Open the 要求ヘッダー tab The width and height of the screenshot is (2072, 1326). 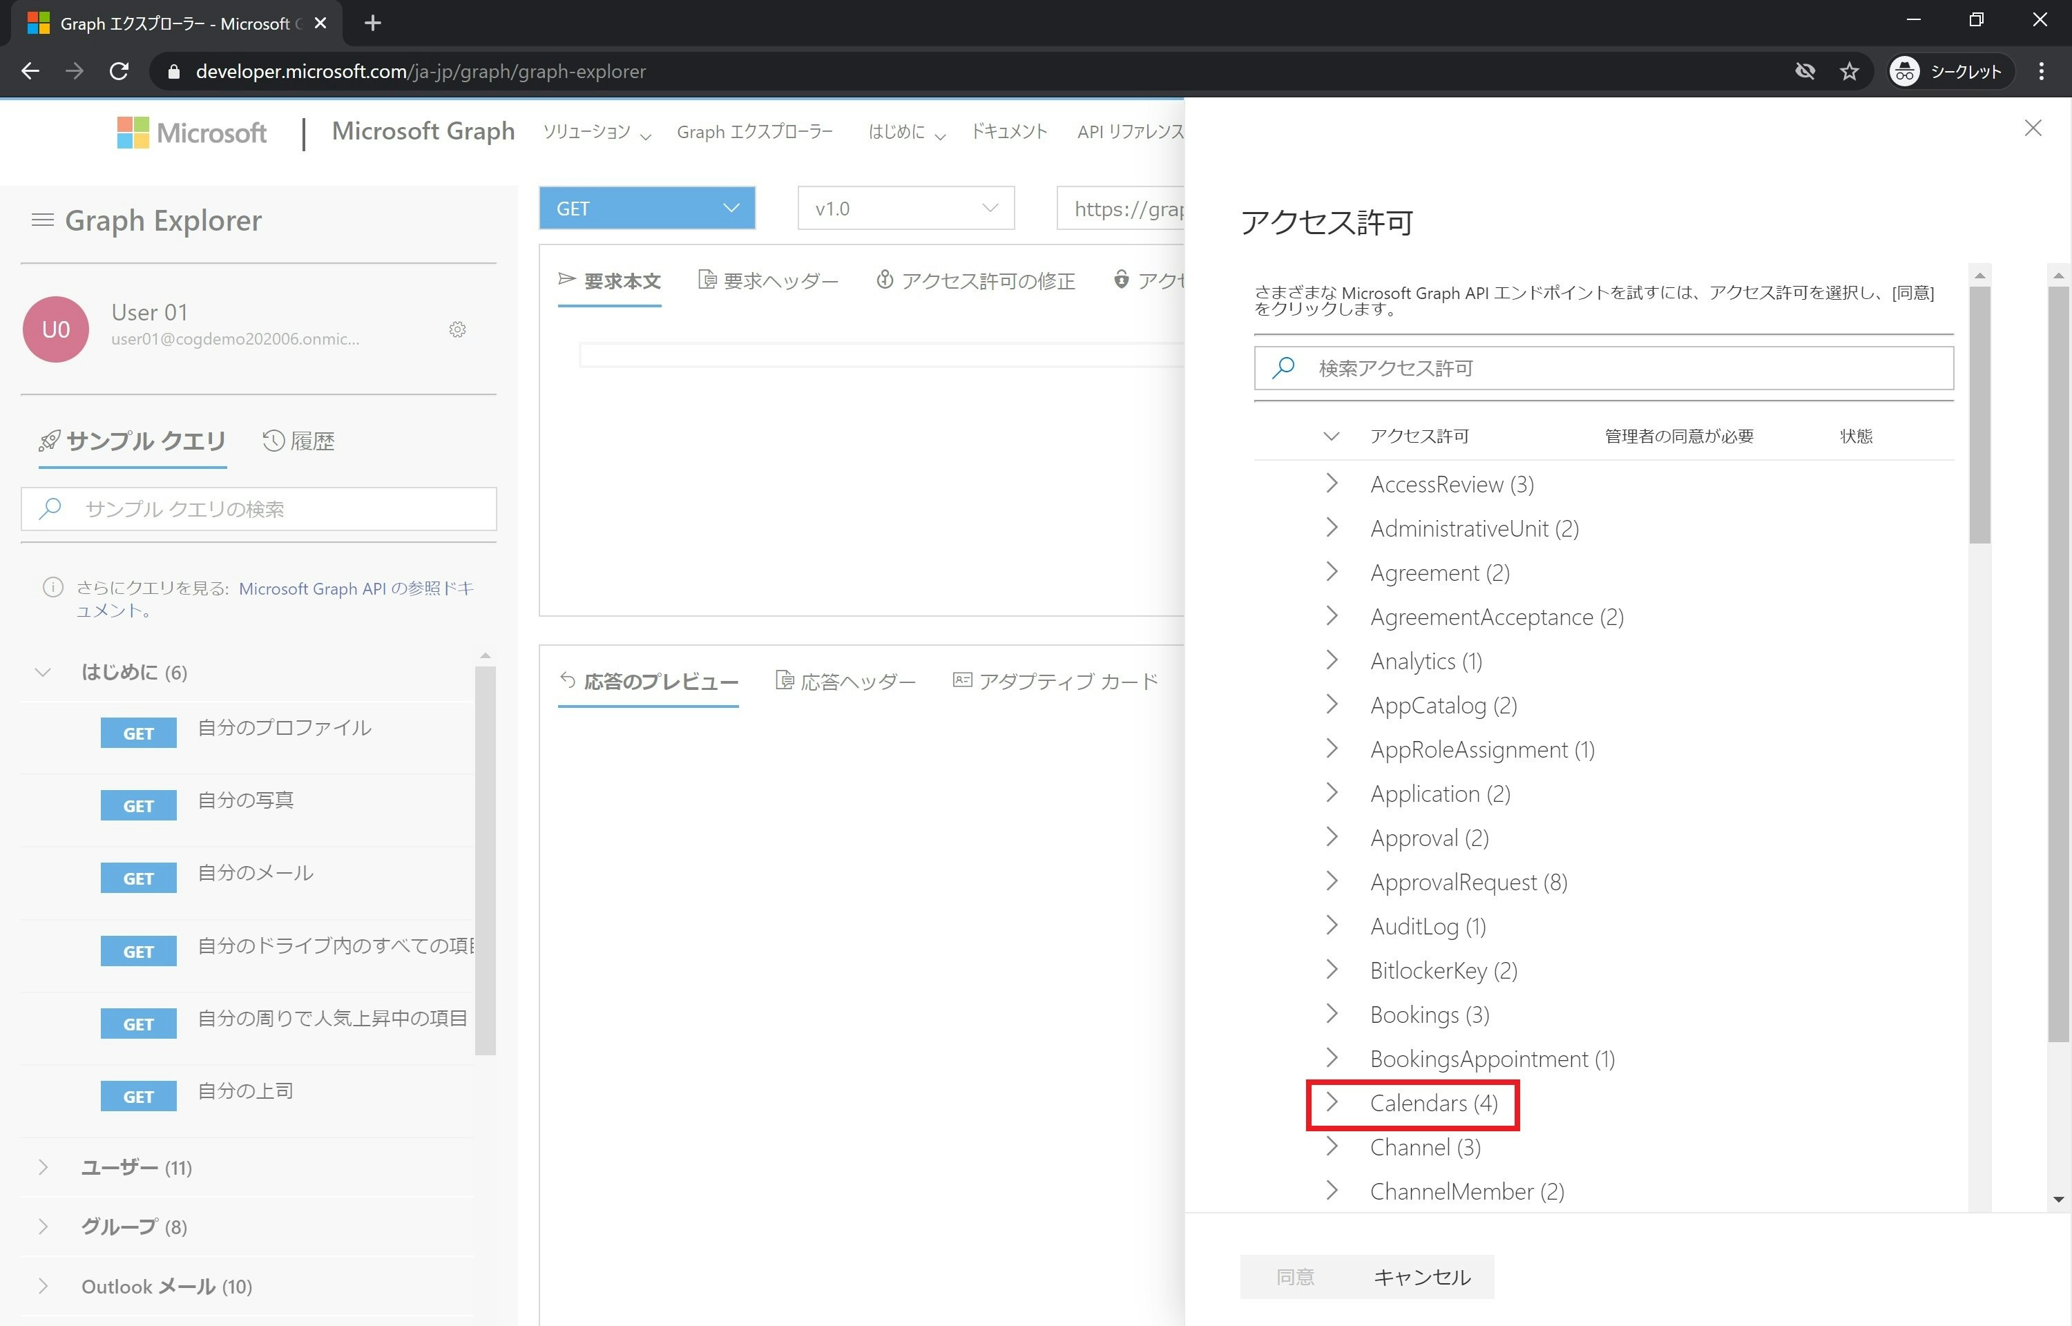[768, 280]
